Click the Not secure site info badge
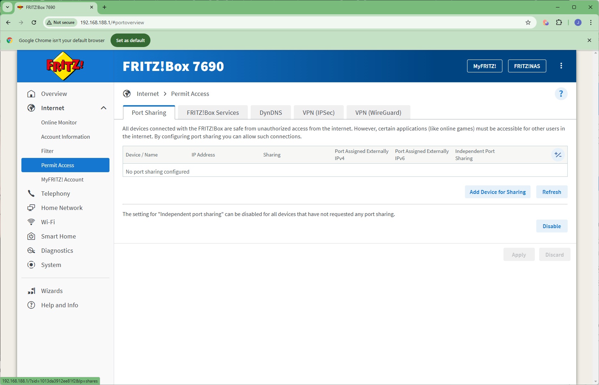This screenshot has height=385, width=599. coord(61,22)
